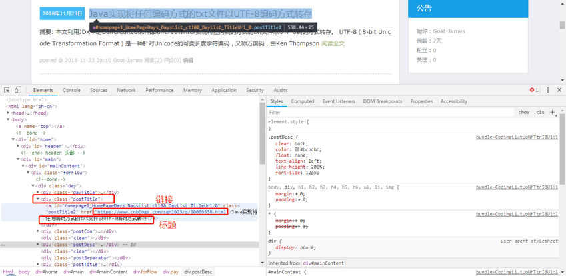The width and height of the screenshot is (566, 276).
Task: Expand the div id header node
Action: 19,146
